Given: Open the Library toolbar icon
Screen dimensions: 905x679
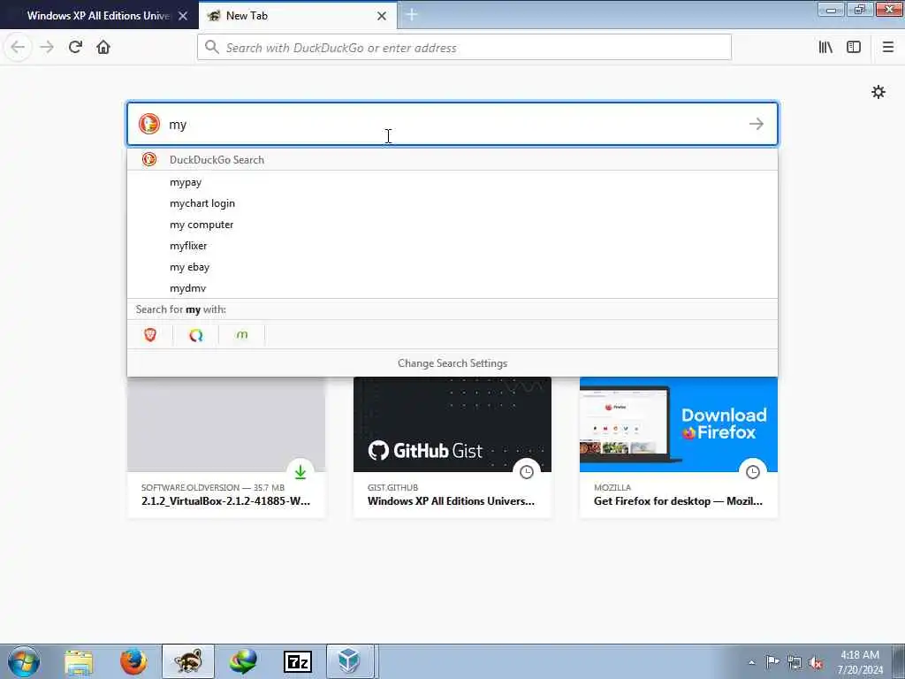Looking at the screenshot, I should tap(825, 47).
